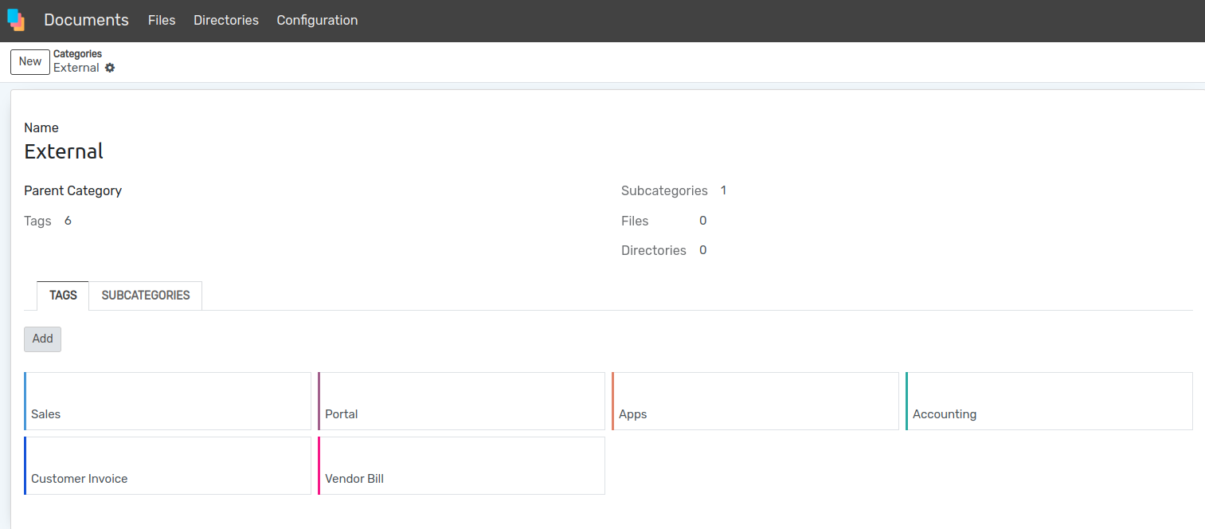Expand the Configuration menu
Image resolution: width=1205 pixels, height=529 pixels.
(x=317, y=21)
